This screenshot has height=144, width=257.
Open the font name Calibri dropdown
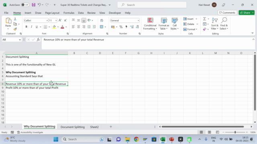(47, 20)
